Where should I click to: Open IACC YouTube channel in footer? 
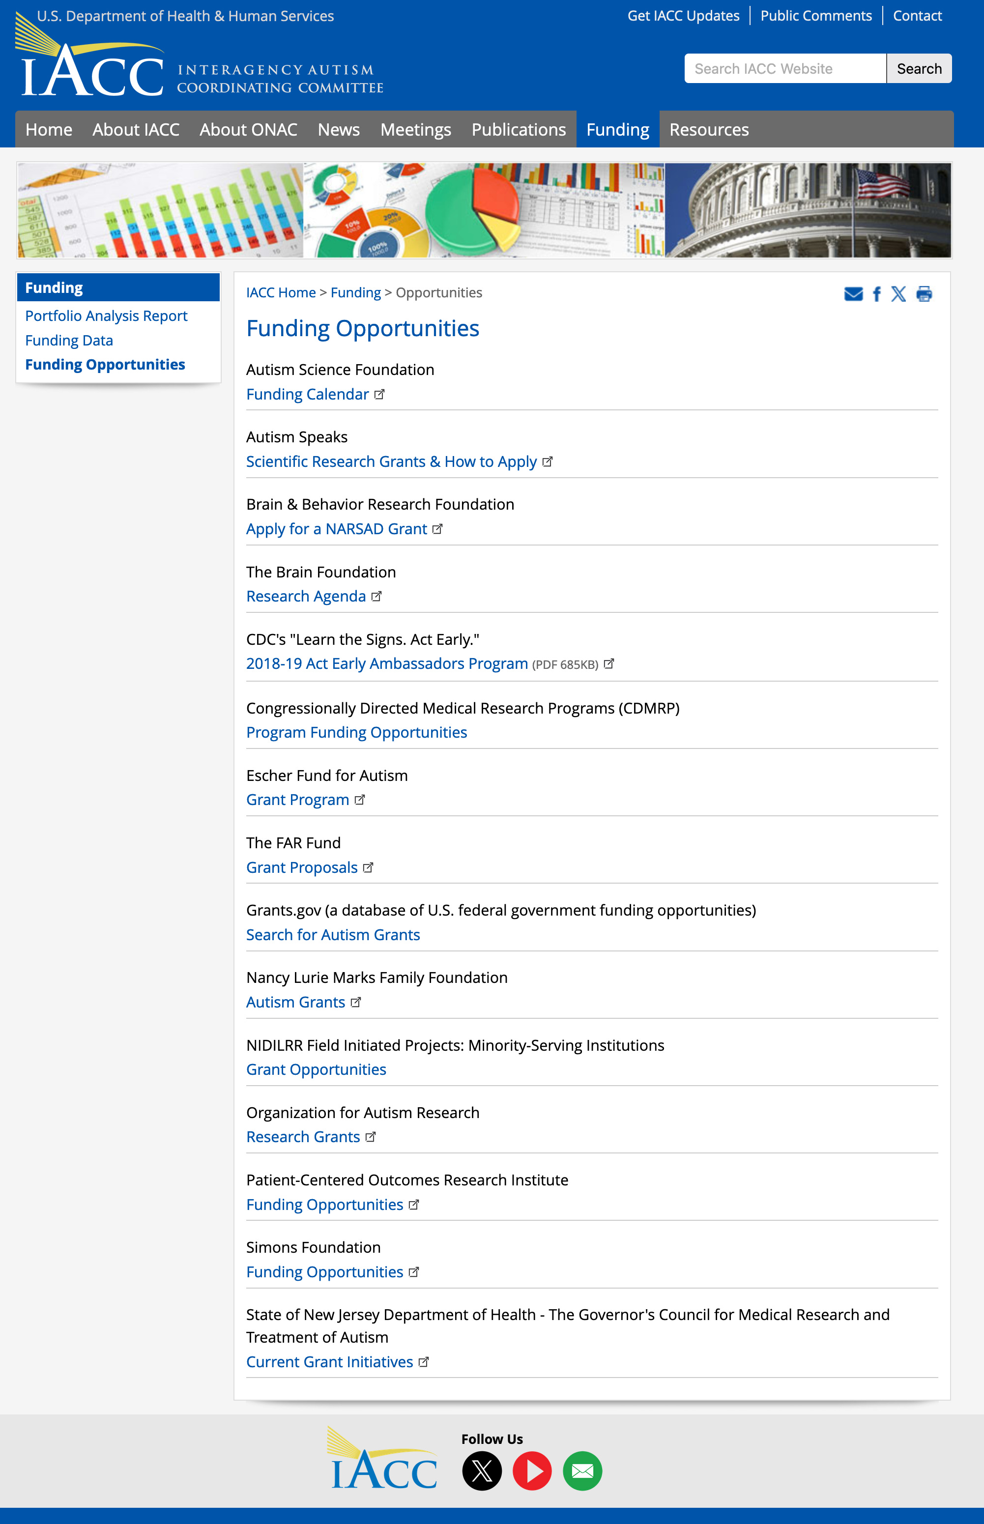(532, 1470)
